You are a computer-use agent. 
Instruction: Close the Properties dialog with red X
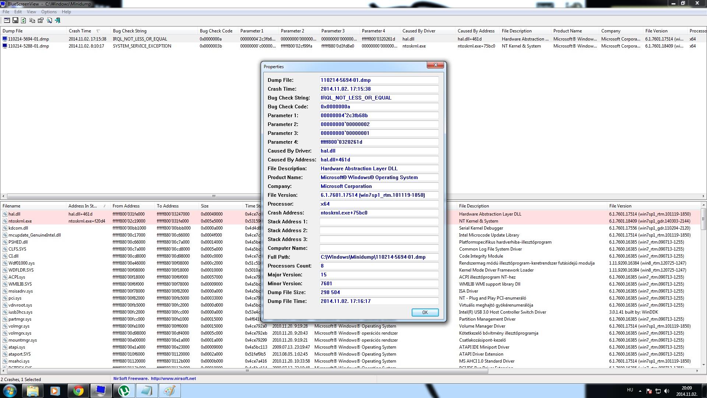pos(436,65)
